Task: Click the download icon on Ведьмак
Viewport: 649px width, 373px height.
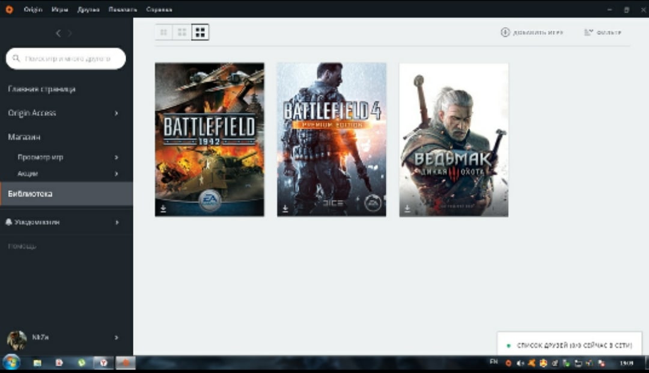Action: click(x=407, y=208)
